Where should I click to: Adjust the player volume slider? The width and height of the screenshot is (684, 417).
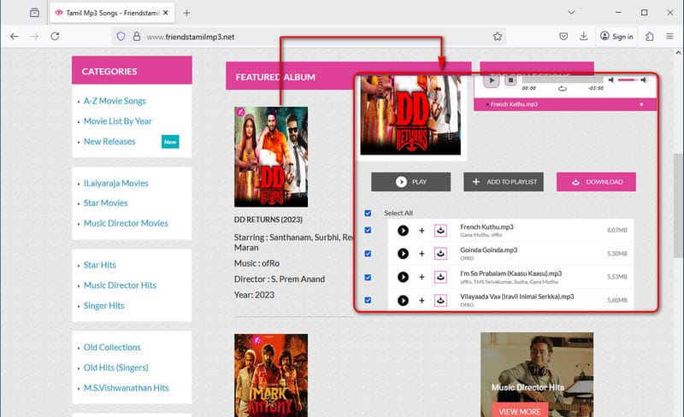click(x=628, y=79)
